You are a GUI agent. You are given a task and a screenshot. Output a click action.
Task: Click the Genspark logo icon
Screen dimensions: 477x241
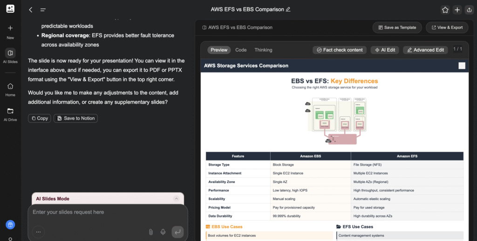(x=10, y=9)
